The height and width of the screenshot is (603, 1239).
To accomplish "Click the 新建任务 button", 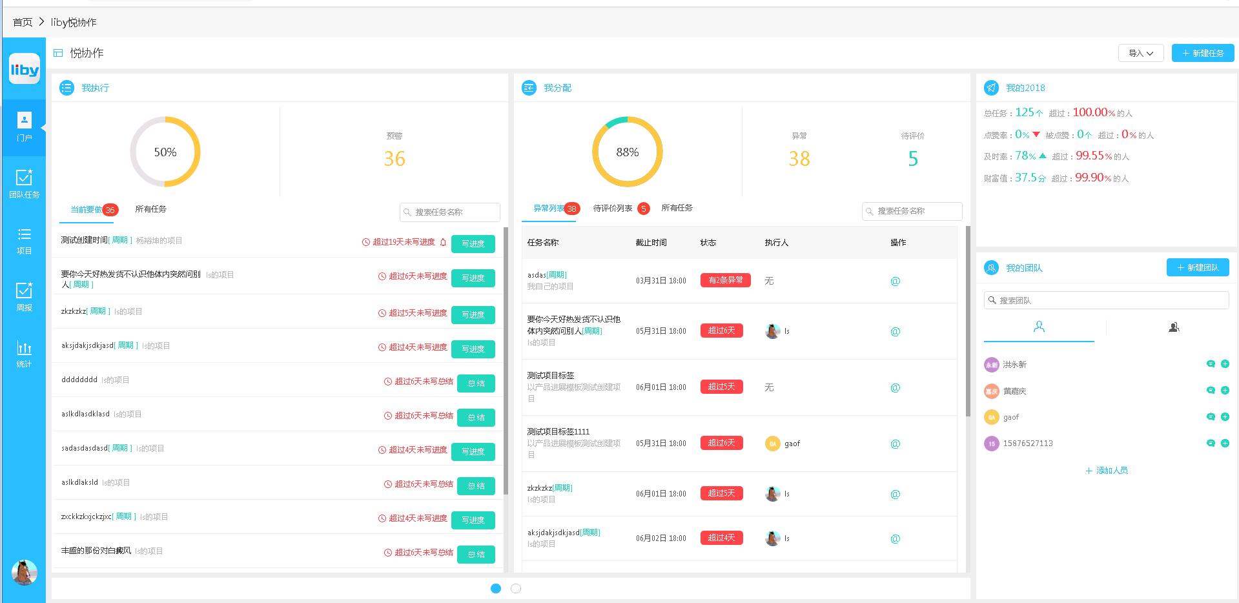I will [1202, 53].
